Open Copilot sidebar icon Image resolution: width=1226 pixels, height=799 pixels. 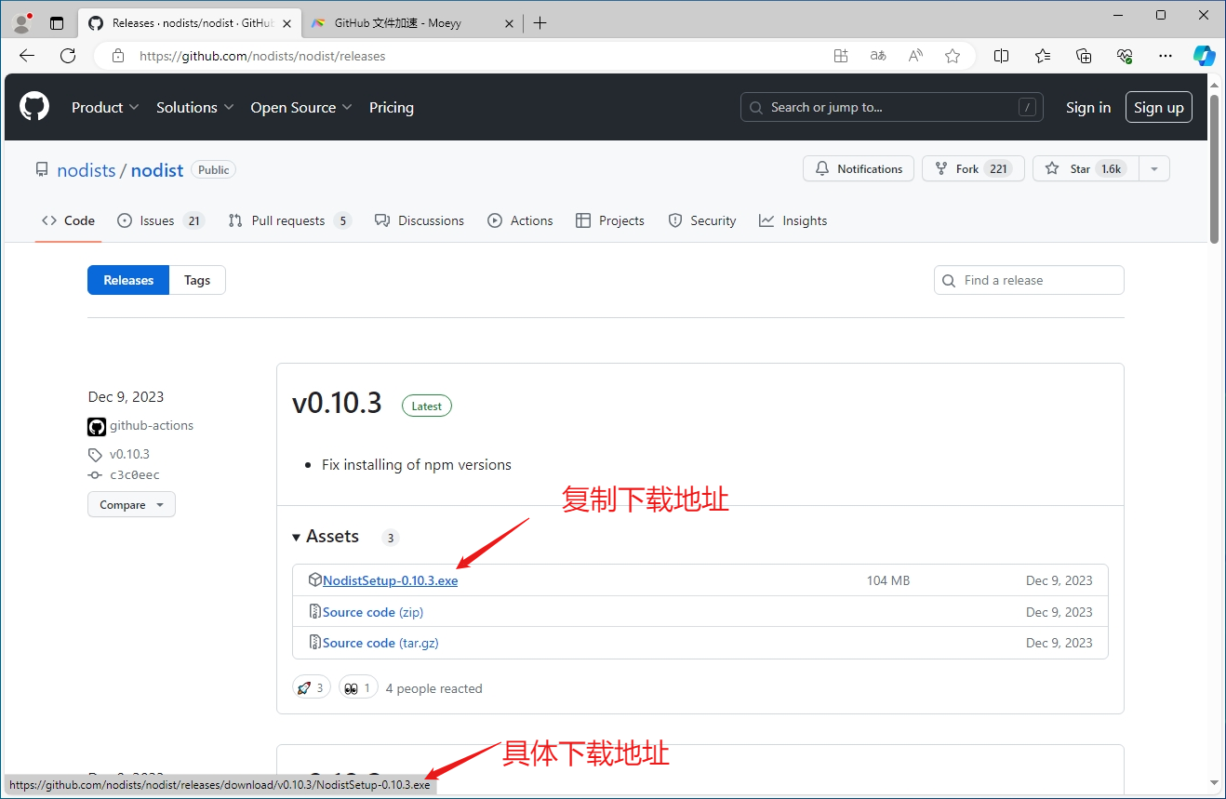1205,56
